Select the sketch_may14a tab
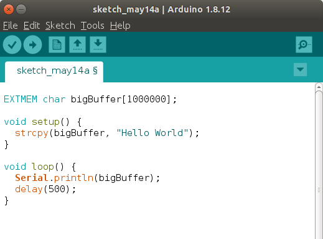Viewport: 323px width, 239px height. (x=54, y=71)
